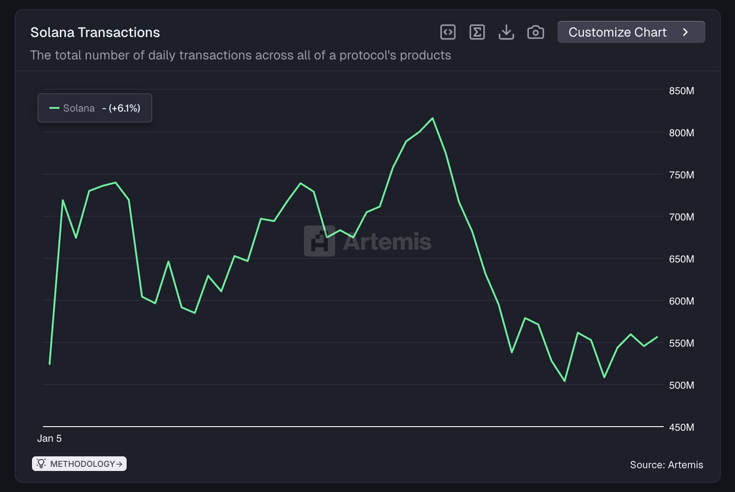Open the embed code panel

(448, 32)
